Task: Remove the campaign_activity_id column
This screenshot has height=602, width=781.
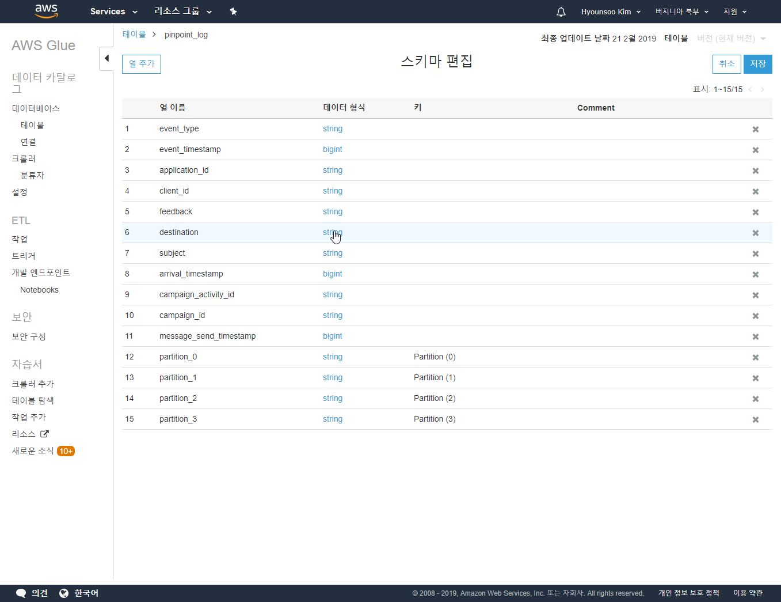Action: (x=756, y=295)
